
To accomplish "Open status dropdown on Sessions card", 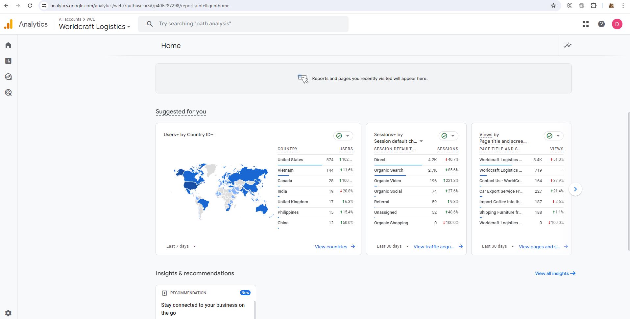I will [x=448, y=136].
